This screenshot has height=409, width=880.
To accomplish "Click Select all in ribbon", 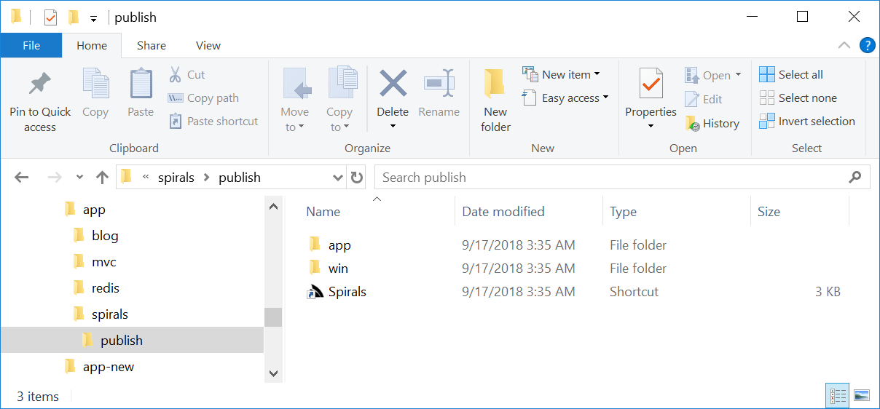I will pos(791,74).
